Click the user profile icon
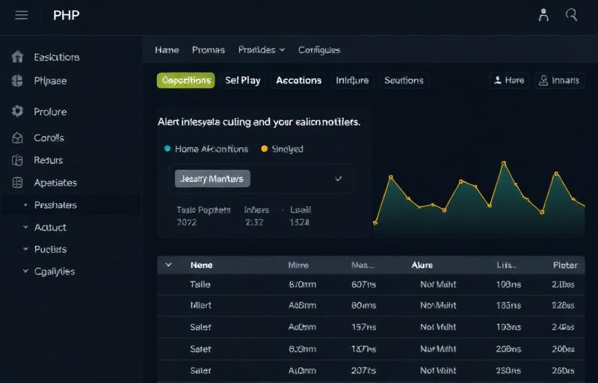The image size is (598, 383). [x=543, y=15]
